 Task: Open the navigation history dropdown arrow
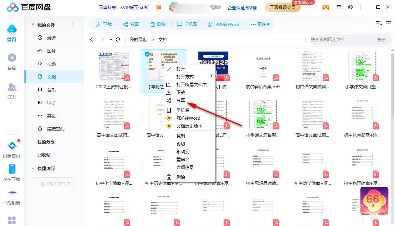111,40
